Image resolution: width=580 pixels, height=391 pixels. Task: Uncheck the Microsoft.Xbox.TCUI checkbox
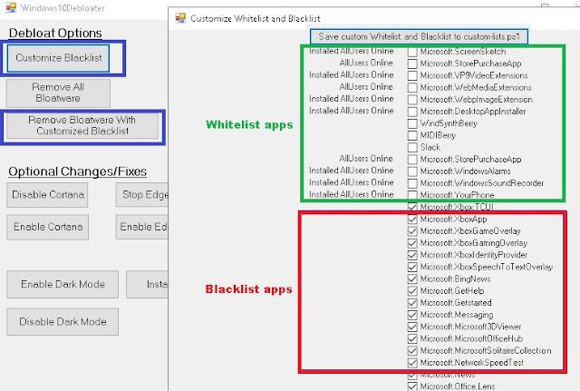(412, 207)
